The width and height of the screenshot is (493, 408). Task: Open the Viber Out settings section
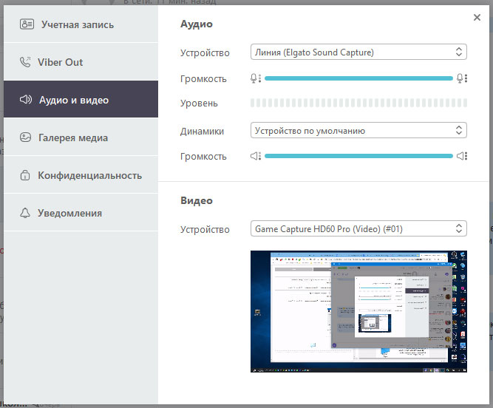tap(81, 61)
